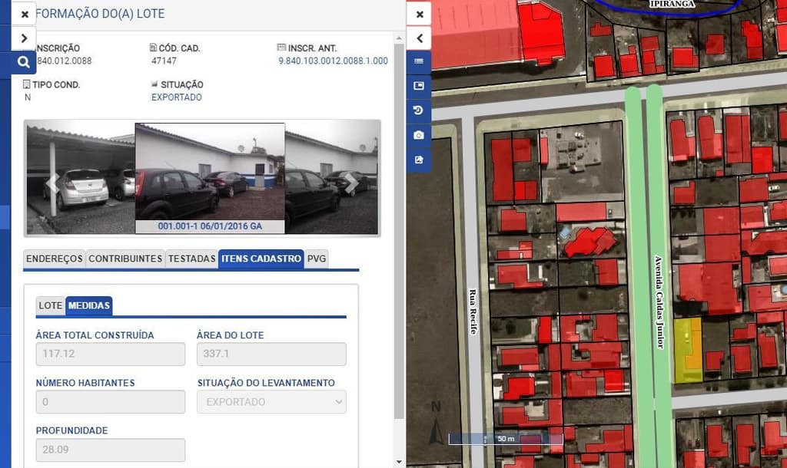Click the north arrow compass on the map

coord(436,423)
